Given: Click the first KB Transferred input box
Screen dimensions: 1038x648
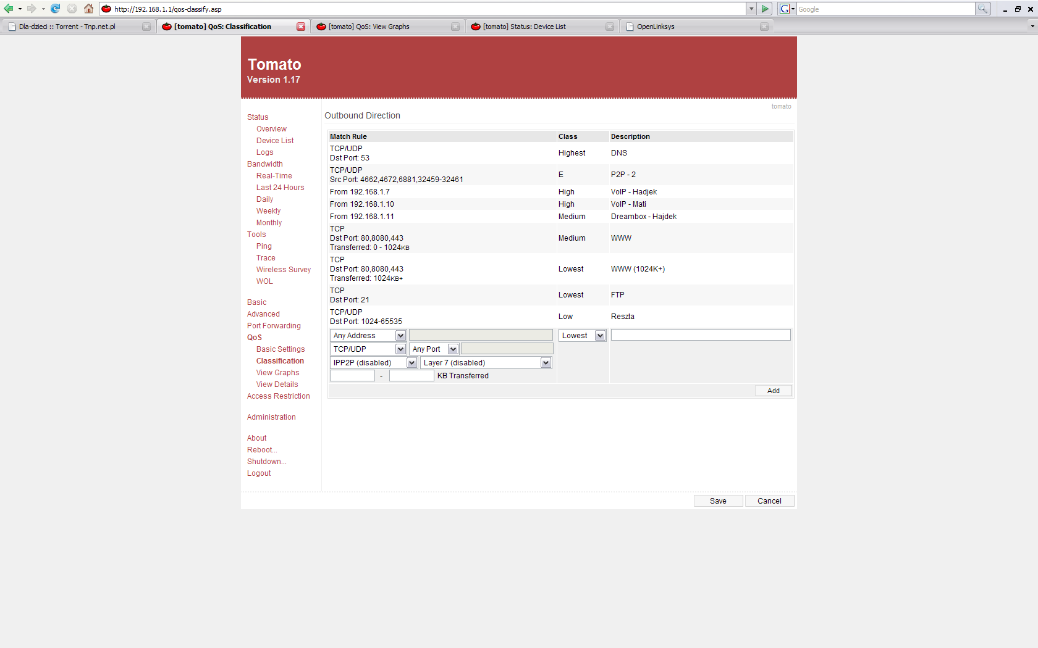Looking at the screenshot, I should click(352, 376).
